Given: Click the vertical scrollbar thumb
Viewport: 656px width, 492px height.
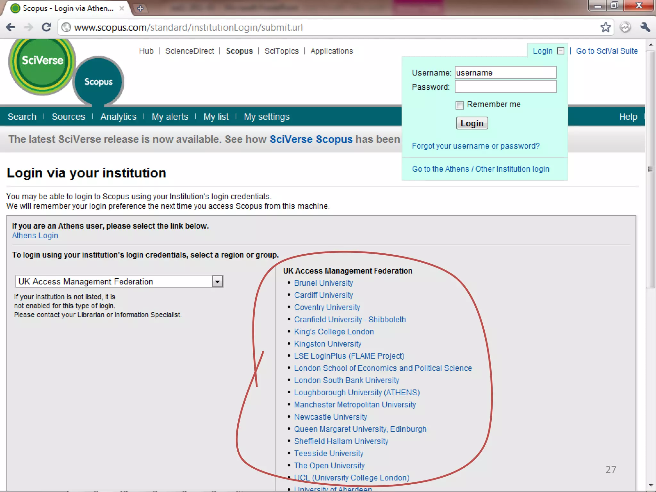Looking at the screenshot, I should (x=651, y=169).
